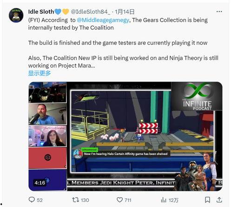Expand the tweet with 显示更多
Viewport: 232px width, 207px height.
(40, 73)
